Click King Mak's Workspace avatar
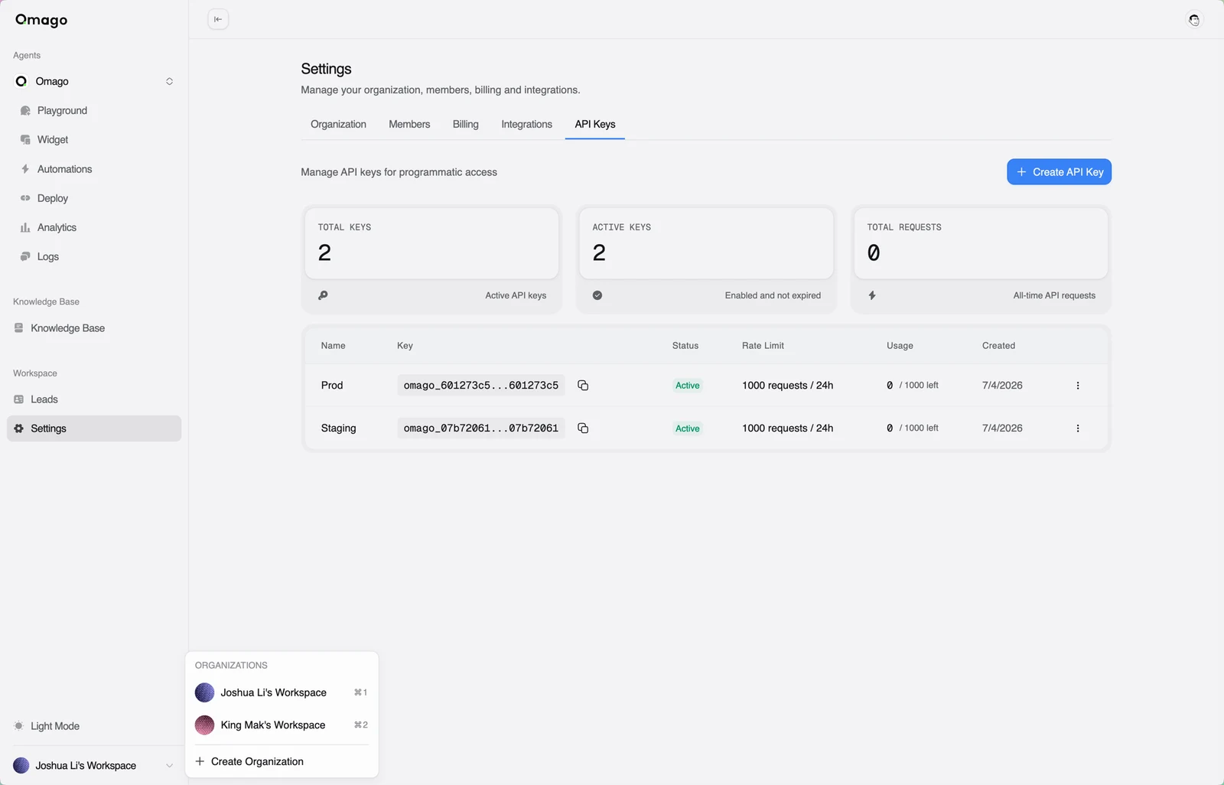The height and width of the screenshot is (785, 1224). (204, 725)
